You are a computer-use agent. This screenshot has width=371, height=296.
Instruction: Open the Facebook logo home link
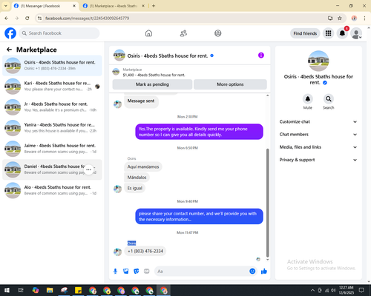pyautogui.click(x=10, y=33)
